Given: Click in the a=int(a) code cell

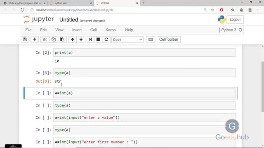Looking at the screenshot, I should tap(144, 93).
